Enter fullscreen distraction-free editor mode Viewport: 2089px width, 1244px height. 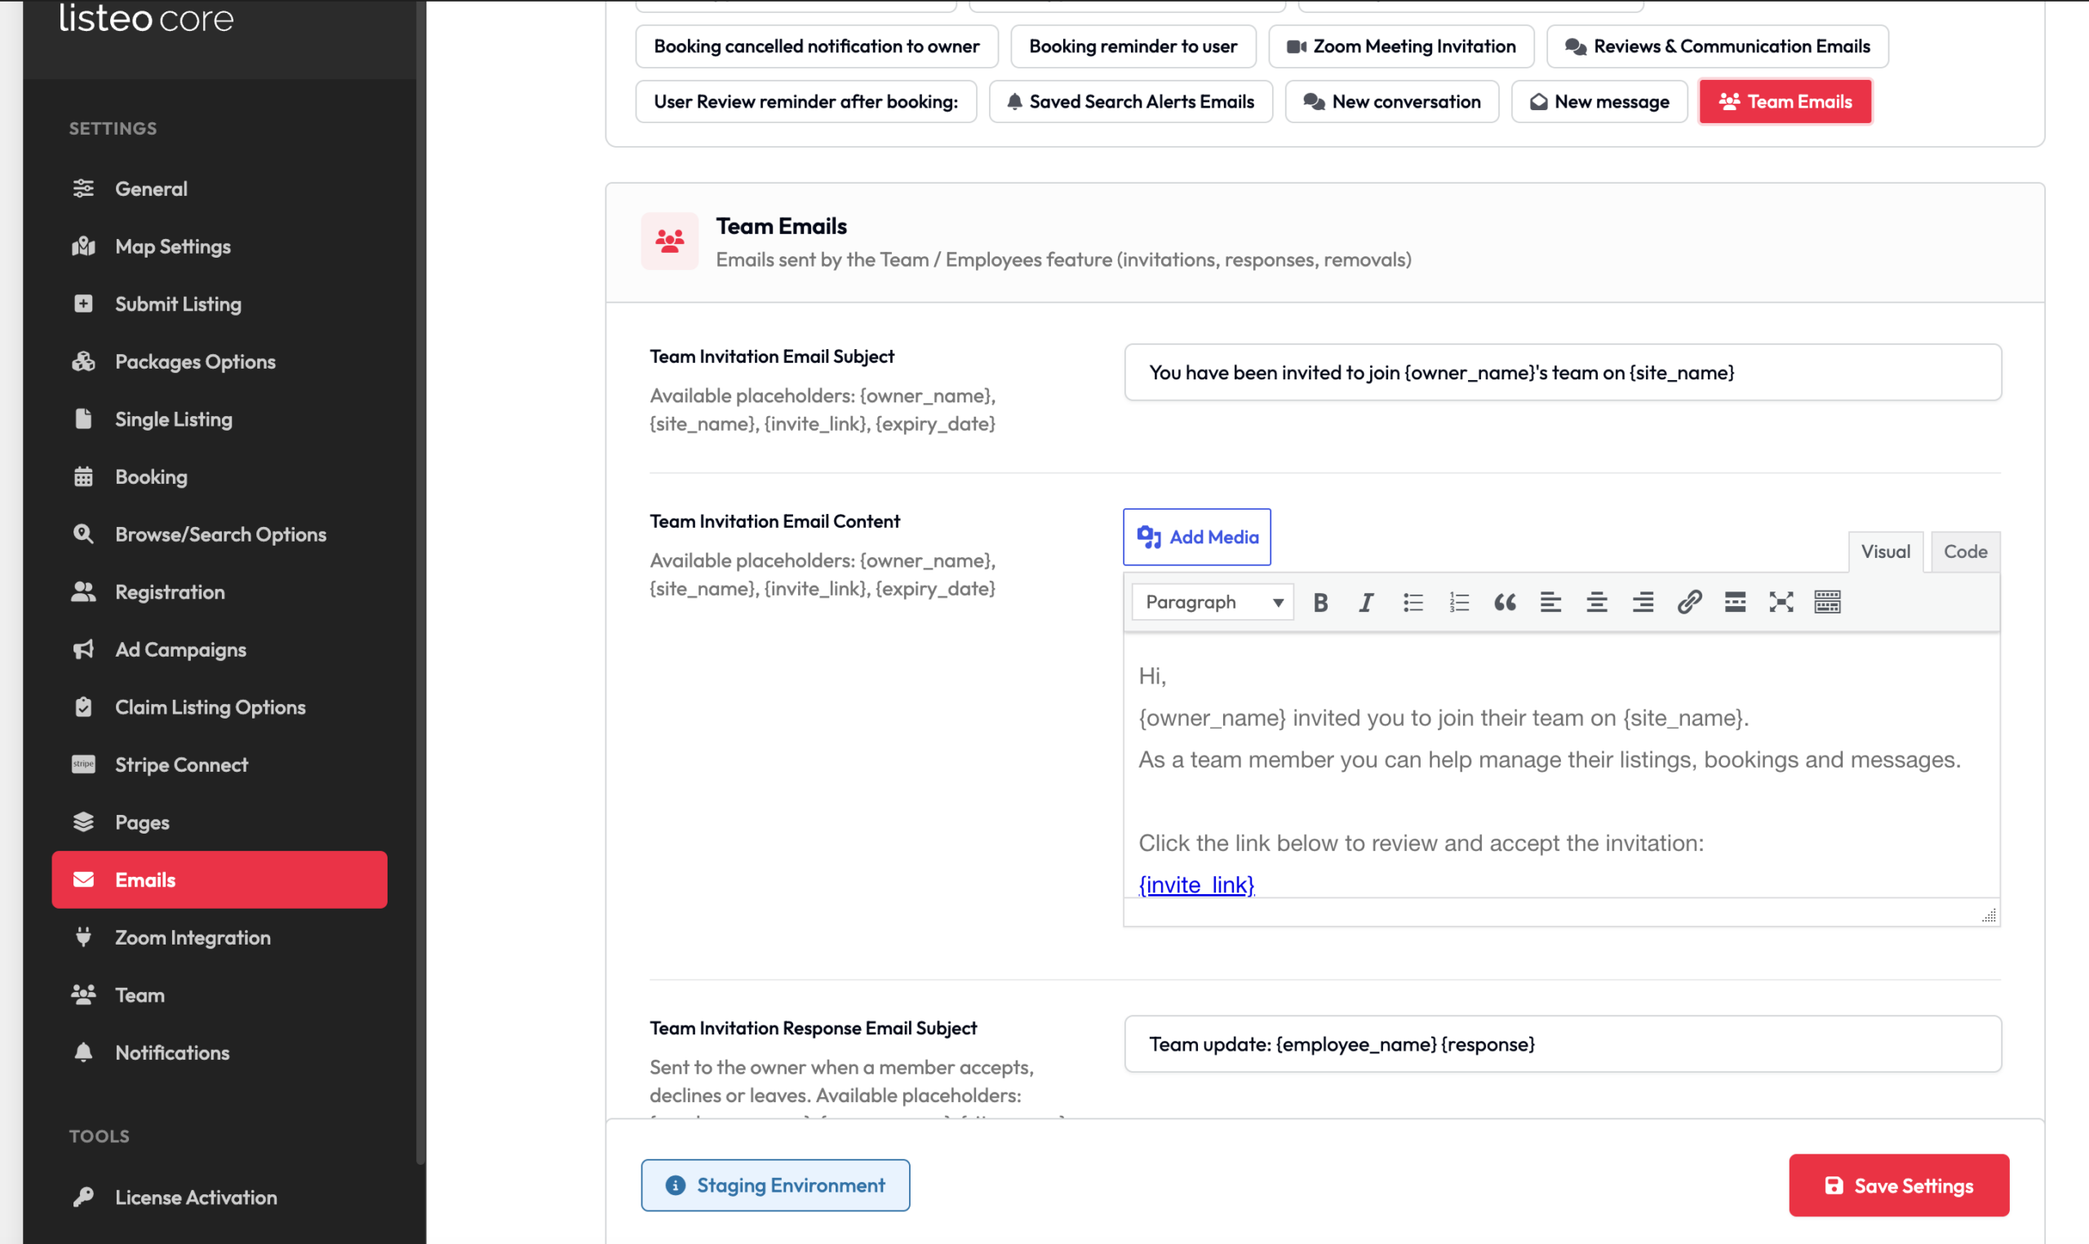point(1781,602)
